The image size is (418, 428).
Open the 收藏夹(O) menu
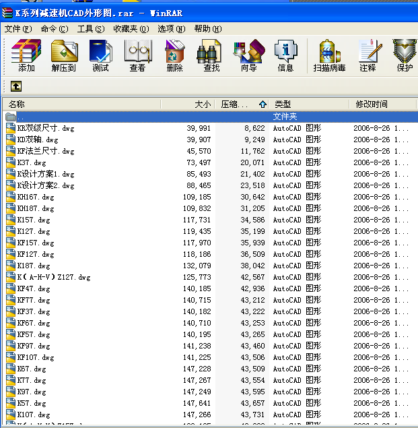131,29
